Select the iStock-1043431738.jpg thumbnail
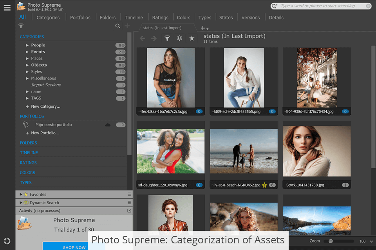The image size is (376, 250). pyautogui.click(x=317, y=151)
